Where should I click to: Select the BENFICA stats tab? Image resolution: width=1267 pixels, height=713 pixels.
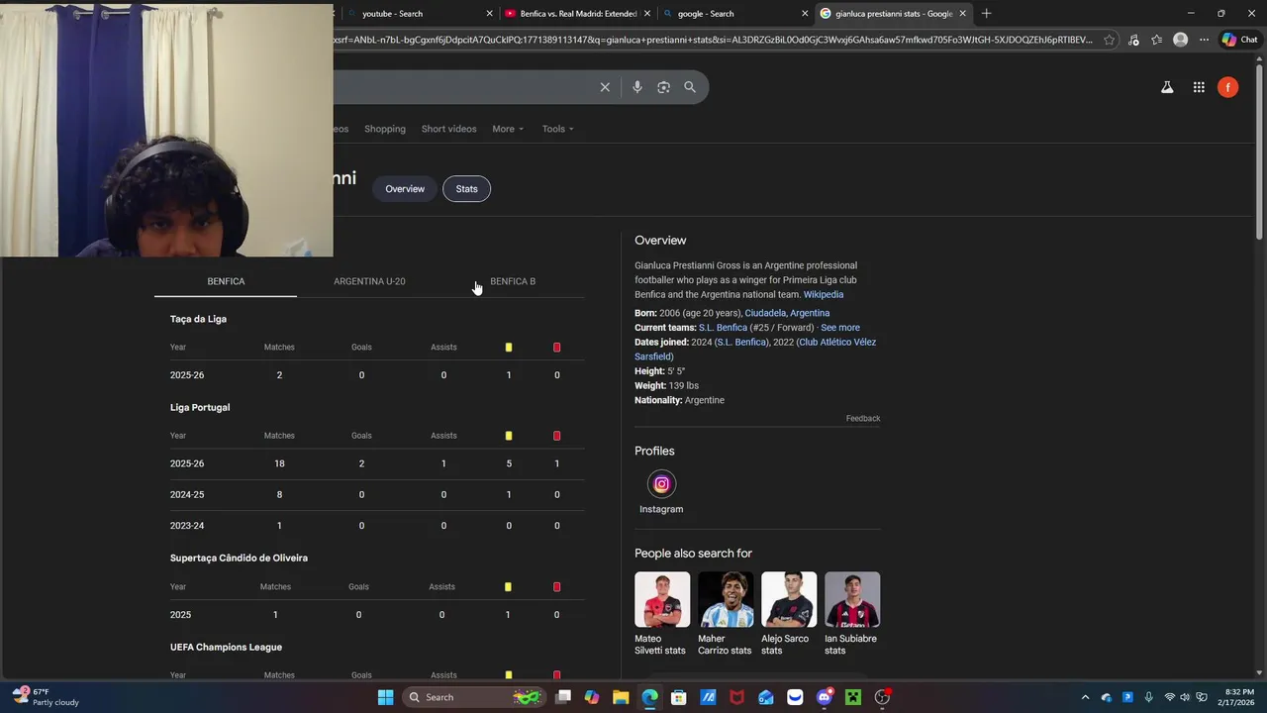(x=226, y=281)
